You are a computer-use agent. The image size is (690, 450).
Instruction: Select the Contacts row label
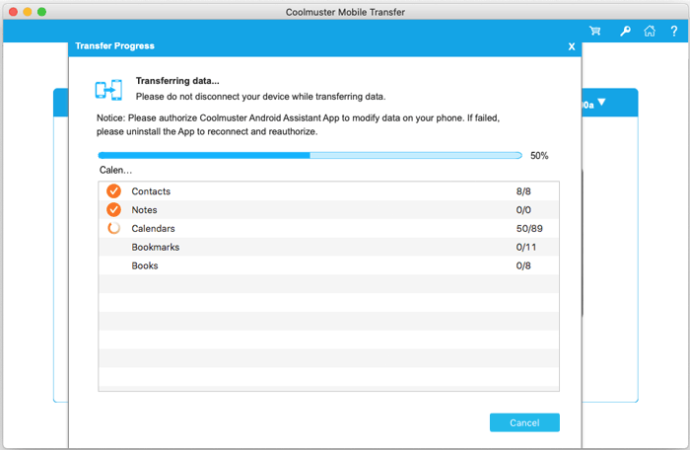(151, 191)
